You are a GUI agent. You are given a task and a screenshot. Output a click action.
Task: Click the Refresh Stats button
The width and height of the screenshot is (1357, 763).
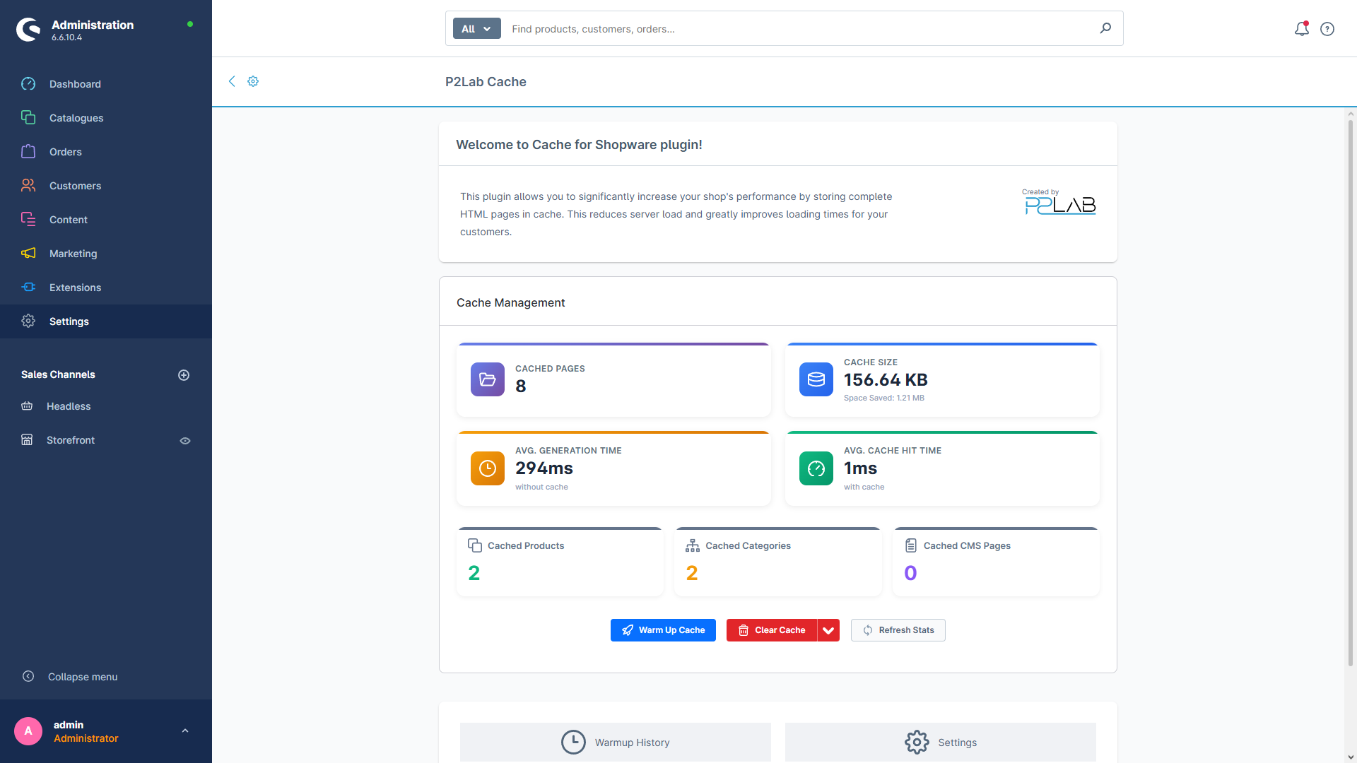click(x=898, y=630)
